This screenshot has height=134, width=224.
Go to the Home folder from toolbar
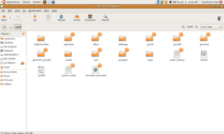(77, 18)
